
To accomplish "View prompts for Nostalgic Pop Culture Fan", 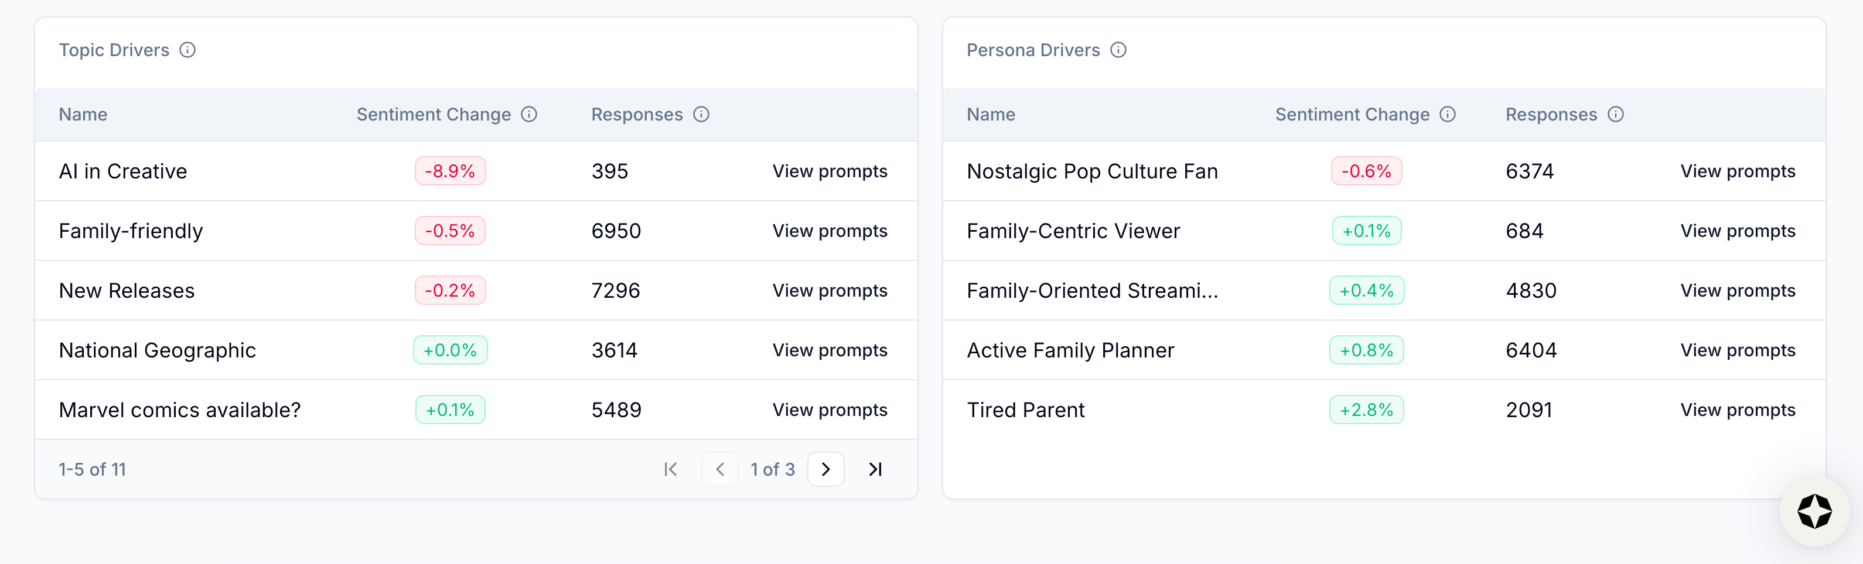I will point(1737,171).
